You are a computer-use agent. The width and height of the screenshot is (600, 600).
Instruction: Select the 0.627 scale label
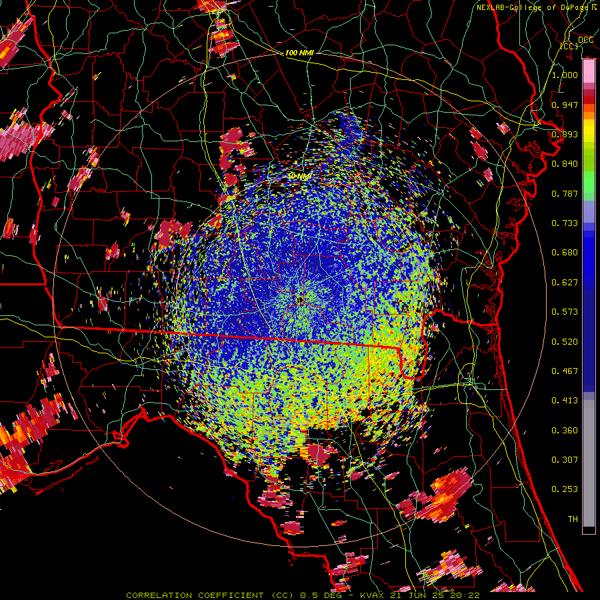click(565, 283)
